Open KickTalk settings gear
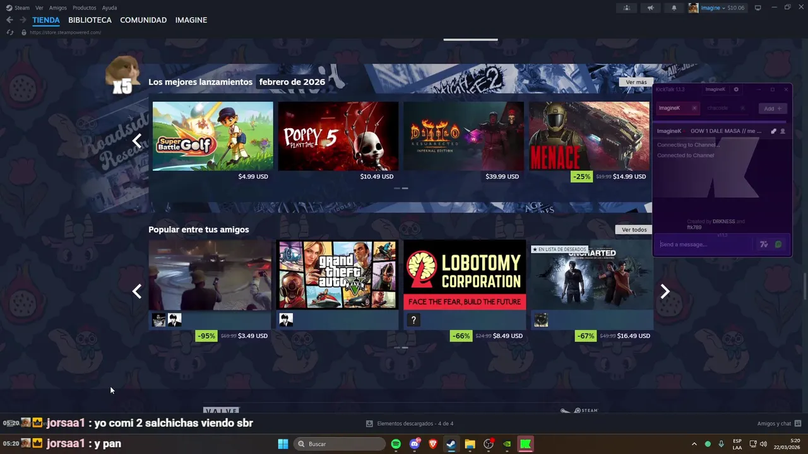This screenshot has width=808, height=454. pyautogui.click(x=736, y=90)
